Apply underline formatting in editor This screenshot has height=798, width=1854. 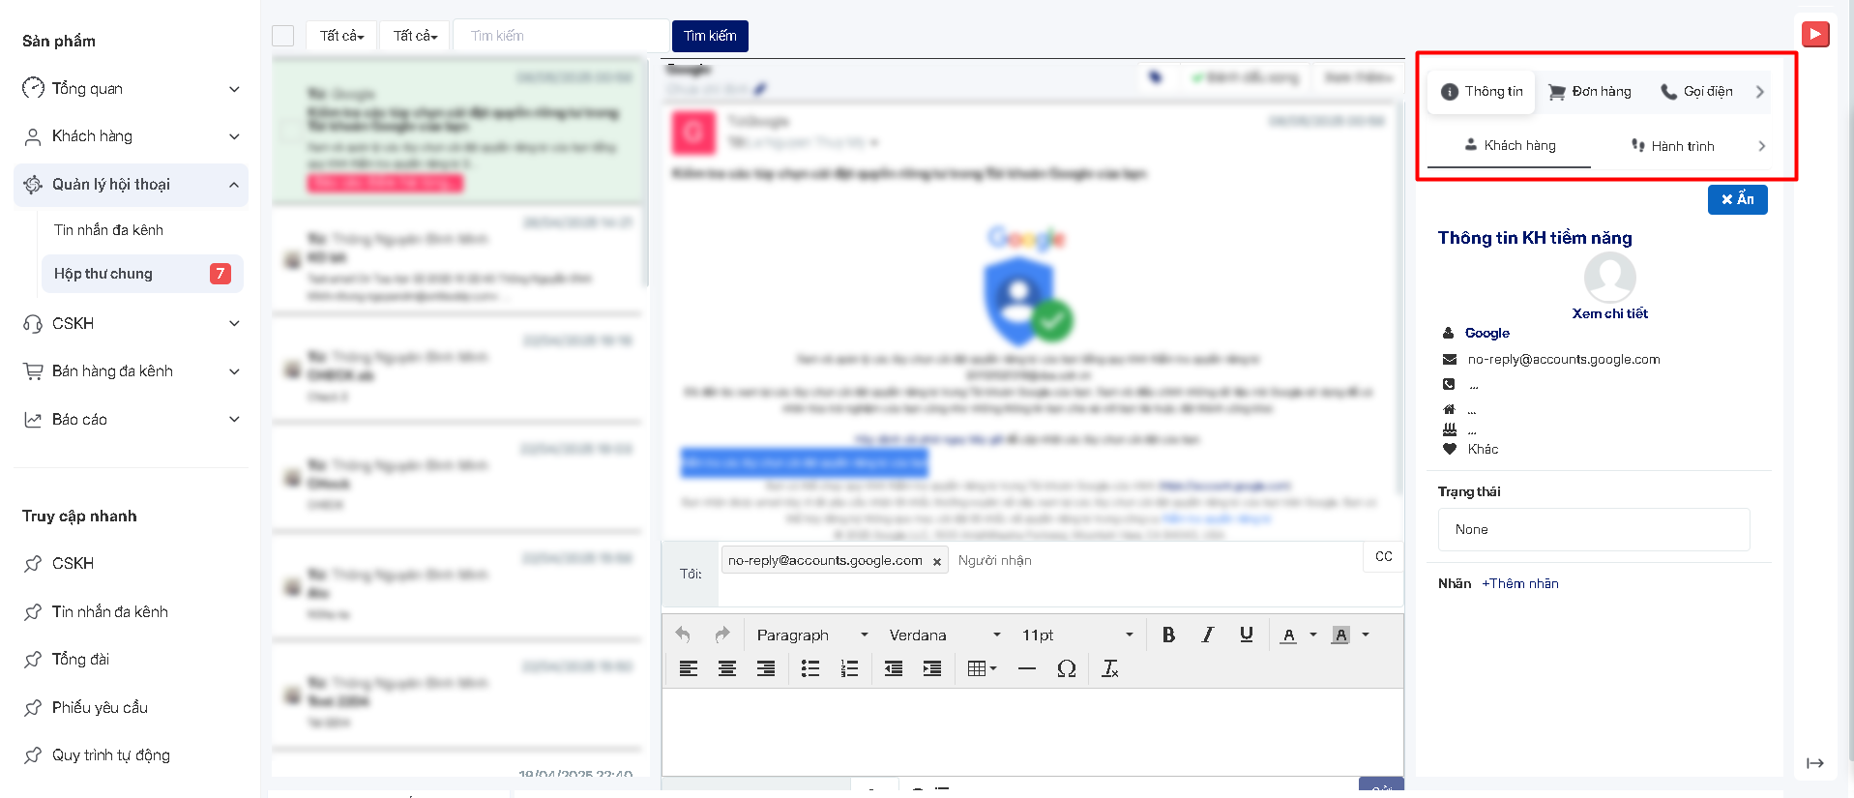click(x=1246, y=635)
